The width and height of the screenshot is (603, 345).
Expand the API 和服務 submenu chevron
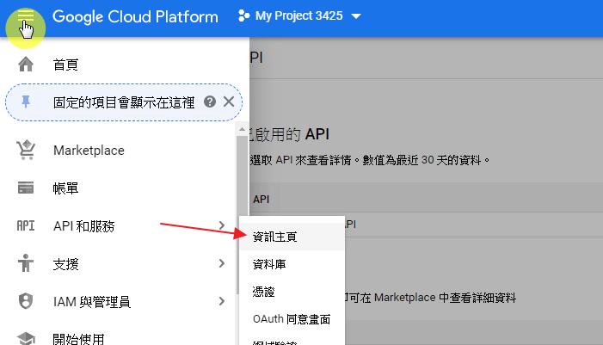[222, 225]
